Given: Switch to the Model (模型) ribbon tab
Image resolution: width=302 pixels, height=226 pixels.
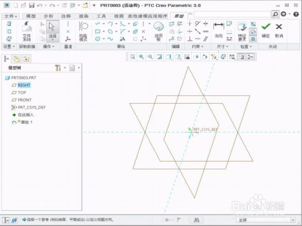Looking at the screenshot, I should coord(31,16).
